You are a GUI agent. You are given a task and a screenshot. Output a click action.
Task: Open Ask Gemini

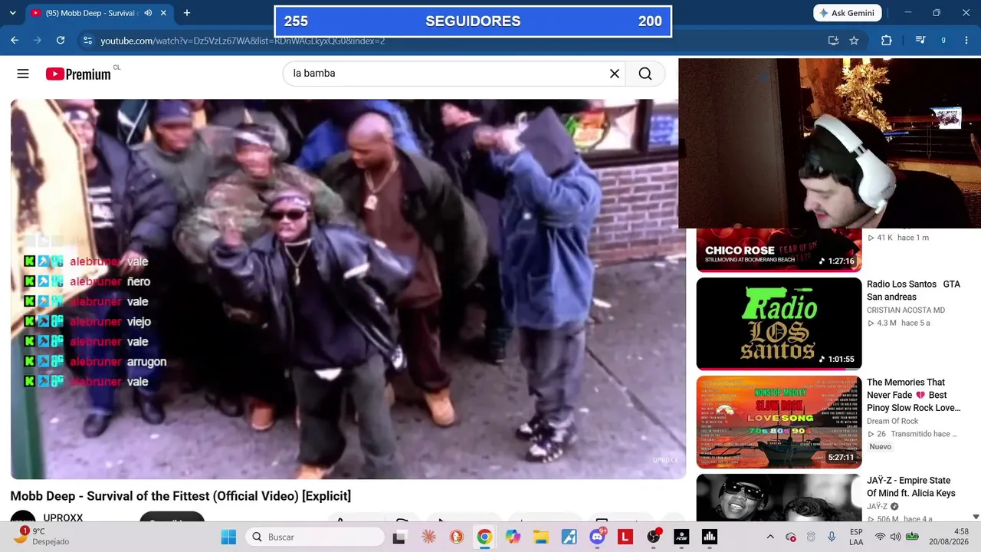pos(847,13)
